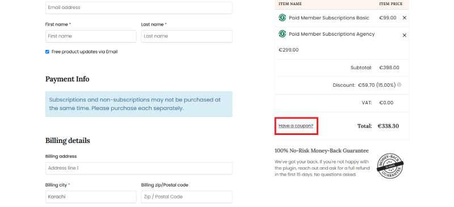Remove Paid Member Subscriptions Basic item
Screen dimensions: 454x207
click(x=405, y=18)
